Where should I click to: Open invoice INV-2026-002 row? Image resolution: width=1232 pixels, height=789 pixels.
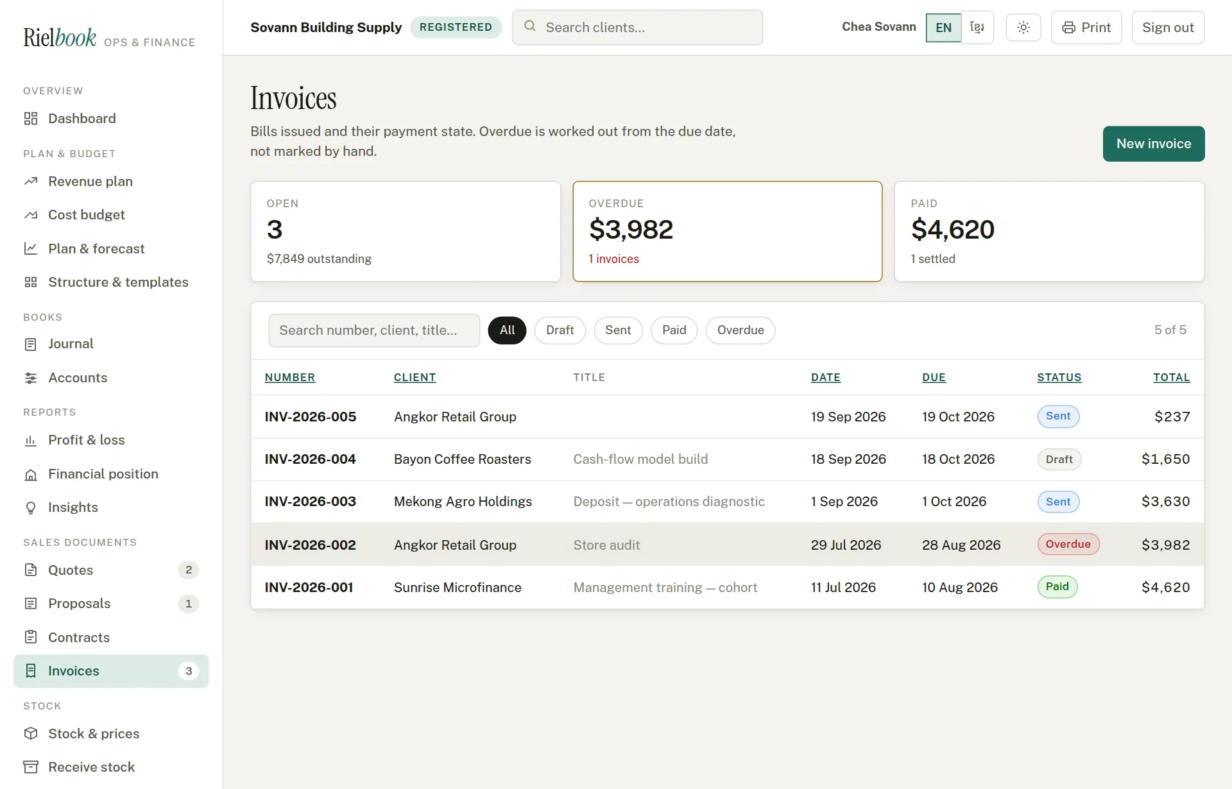[x=727, y=545]
